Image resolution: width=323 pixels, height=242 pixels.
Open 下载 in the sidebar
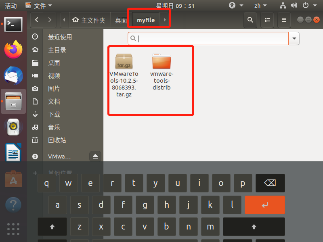(54, 115)
